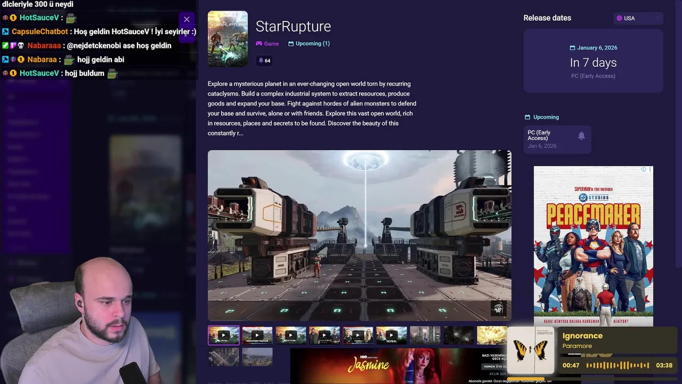Click calendar icon beside January 6, 2026
682x384 pixels.
[x=572, y=48]
